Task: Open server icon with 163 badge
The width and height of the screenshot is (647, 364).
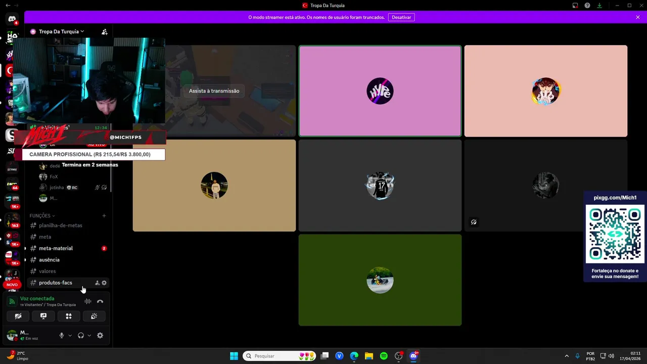Action: (12, 221)
